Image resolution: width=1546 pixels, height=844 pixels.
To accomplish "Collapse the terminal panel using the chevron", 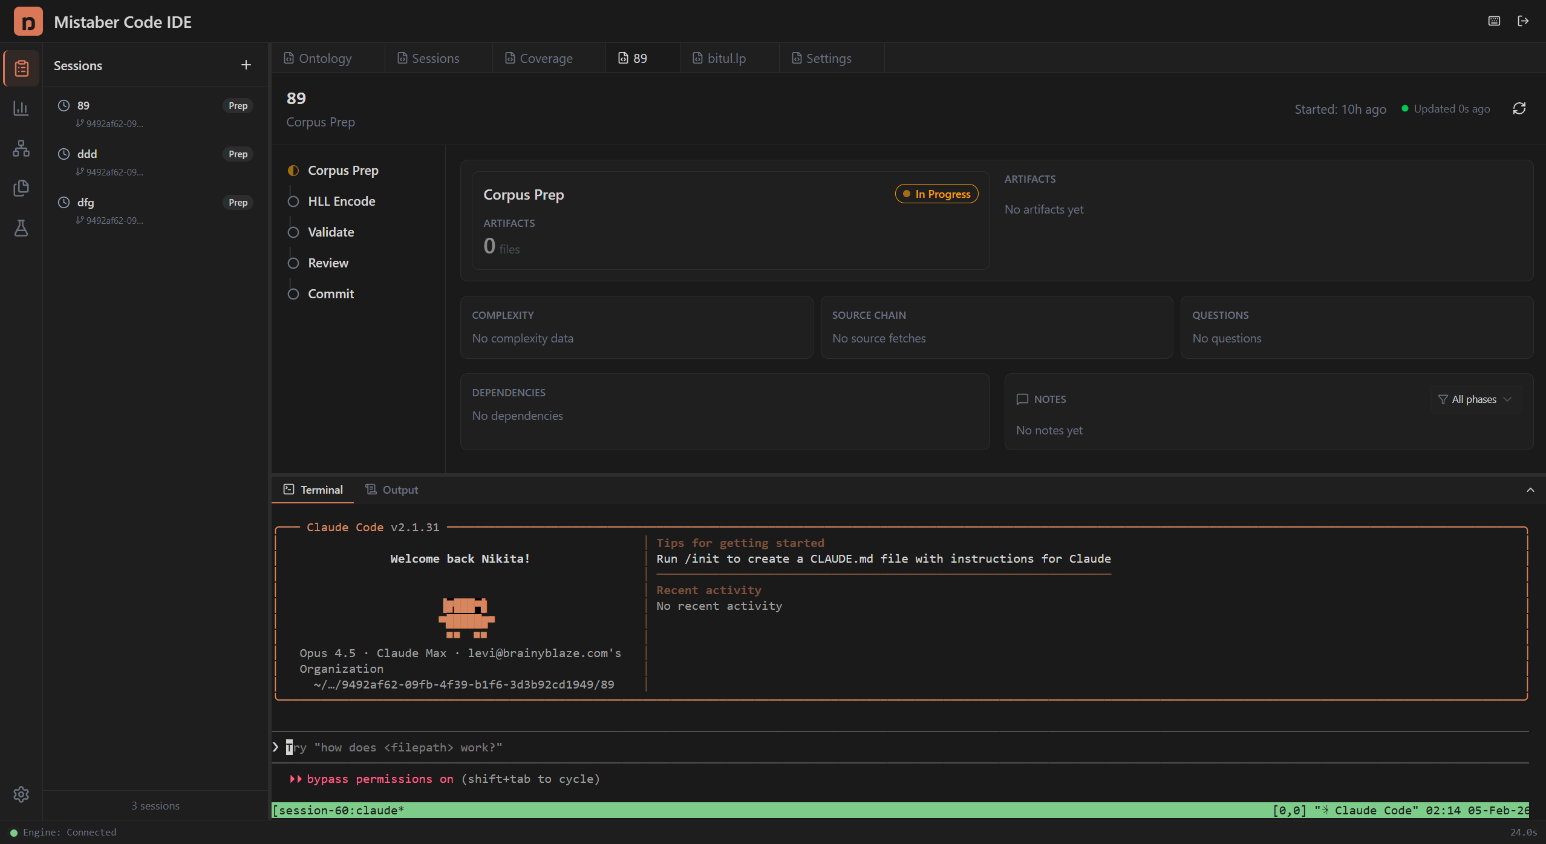I will pos(1530,490).
